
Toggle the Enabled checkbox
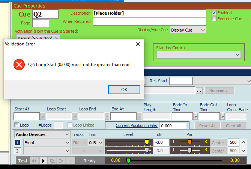pos(214,12)
